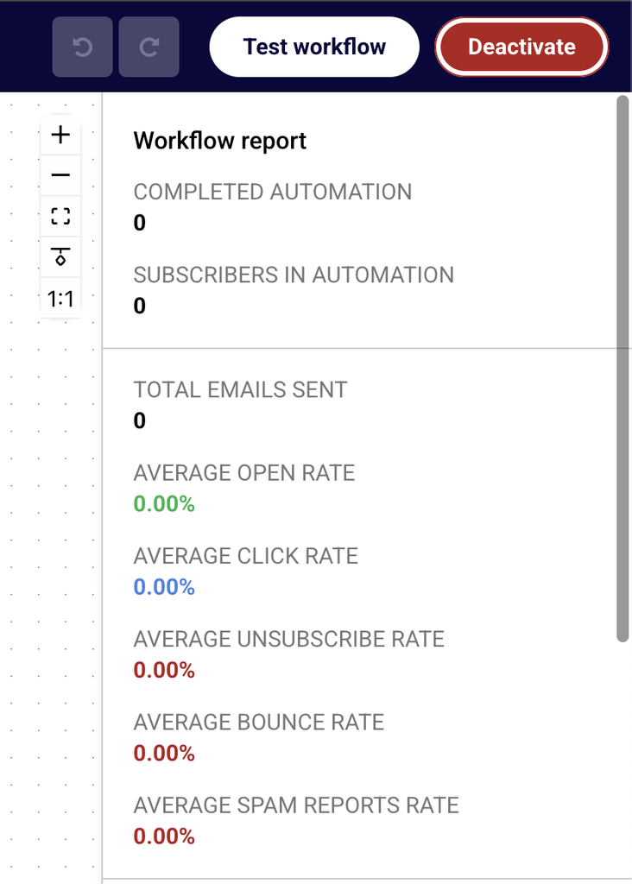Click the report panel vertical scrollbar

(623, 369)
